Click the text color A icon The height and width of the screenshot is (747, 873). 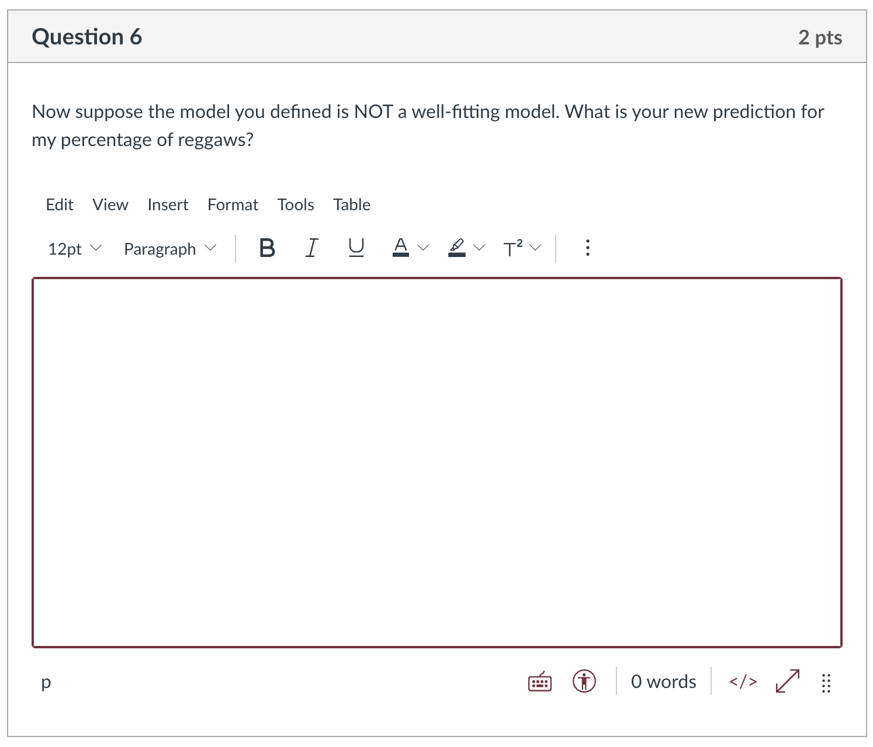pos(400,248)
